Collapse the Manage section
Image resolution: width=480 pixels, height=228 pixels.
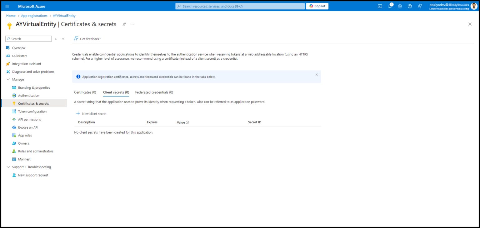point(8,79)
